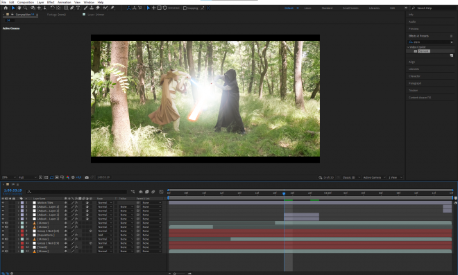Click the motion blur icon in timeline header
Viewport: 458px width, 275px height.
[x=153, y=192]
